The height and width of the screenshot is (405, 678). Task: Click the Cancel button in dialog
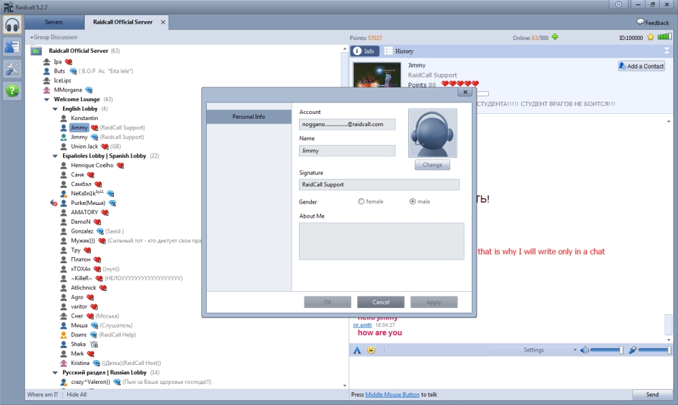[x=380, y=302]
